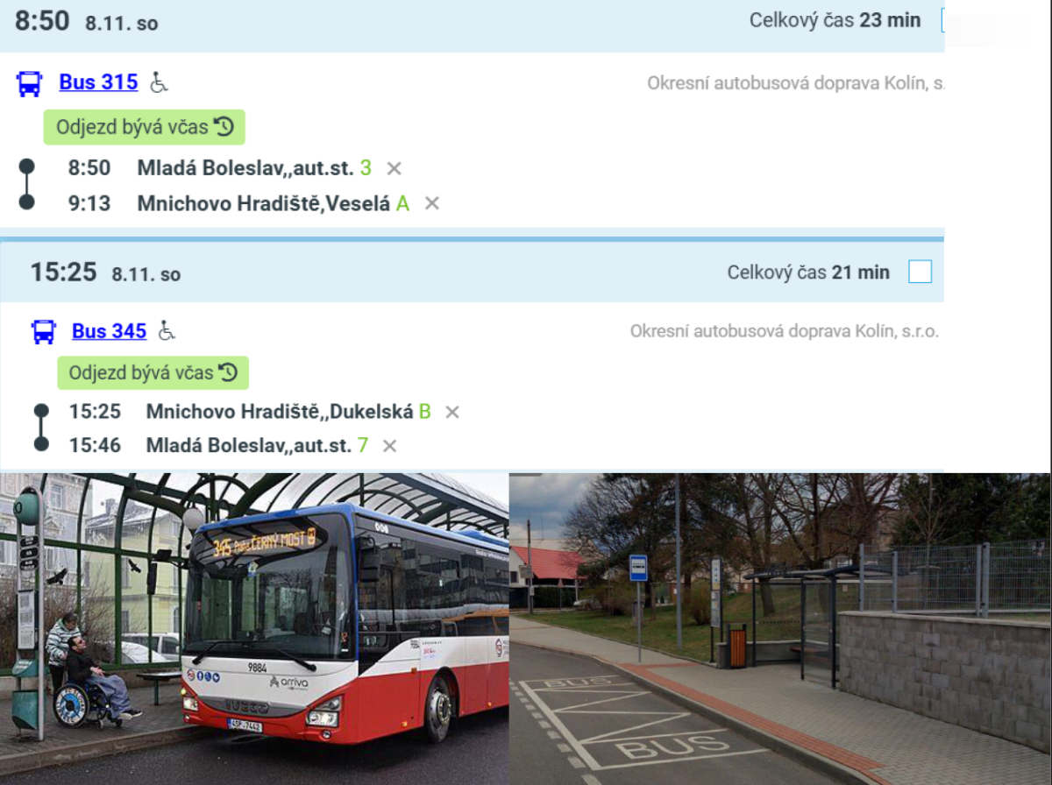The image size is (1052, 785).
Task: Remove the Mladá Boleslav,,aut.st. 7 stop
Action: pyautogui.click(x=389, y=446)
